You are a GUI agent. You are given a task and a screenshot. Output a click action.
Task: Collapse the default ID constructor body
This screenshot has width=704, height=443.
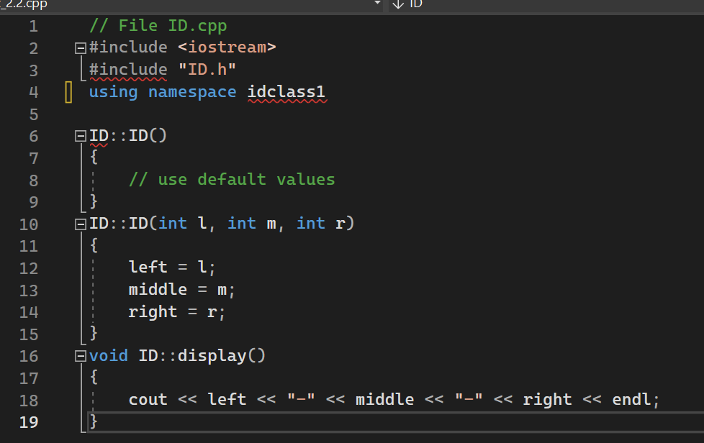pos(80,135)
